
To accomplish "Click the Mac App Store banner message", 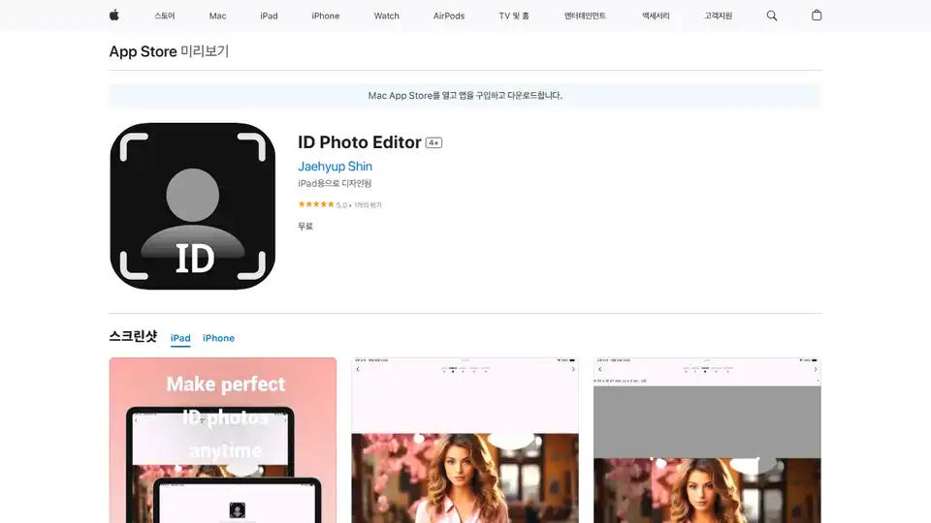I will (x=465, y=96).
